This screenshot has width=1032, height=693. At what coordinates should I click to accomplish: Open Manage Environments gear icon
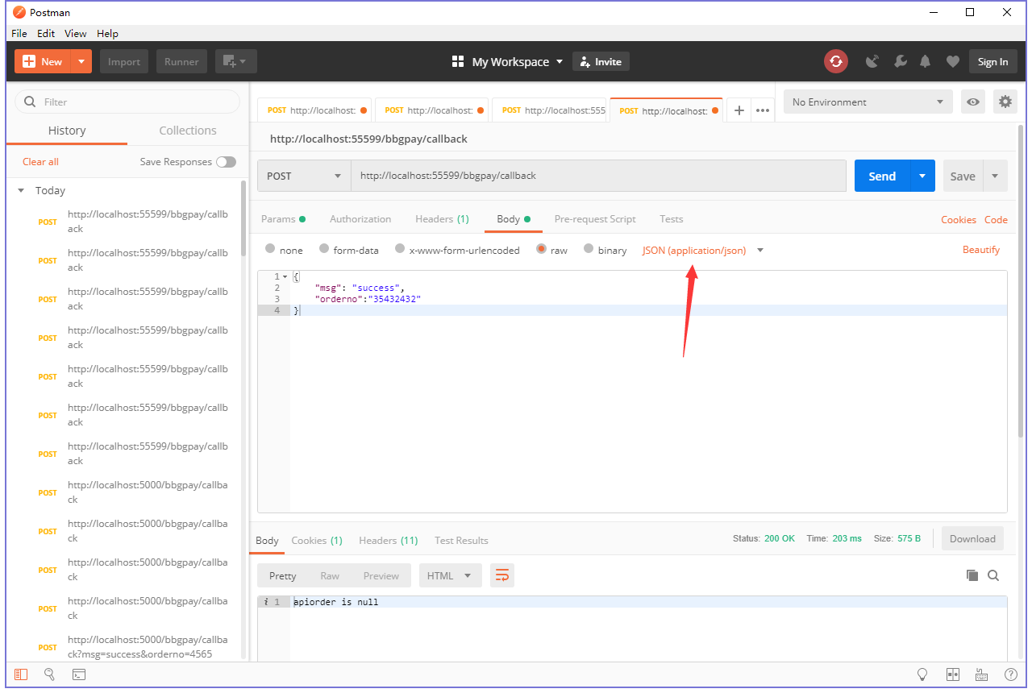[1005, 102]
